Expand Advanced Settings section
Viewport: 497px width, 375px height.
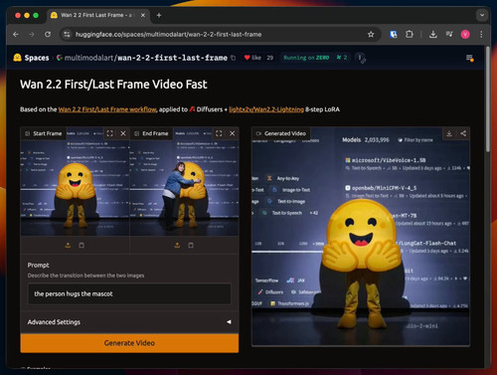[129, 322]
